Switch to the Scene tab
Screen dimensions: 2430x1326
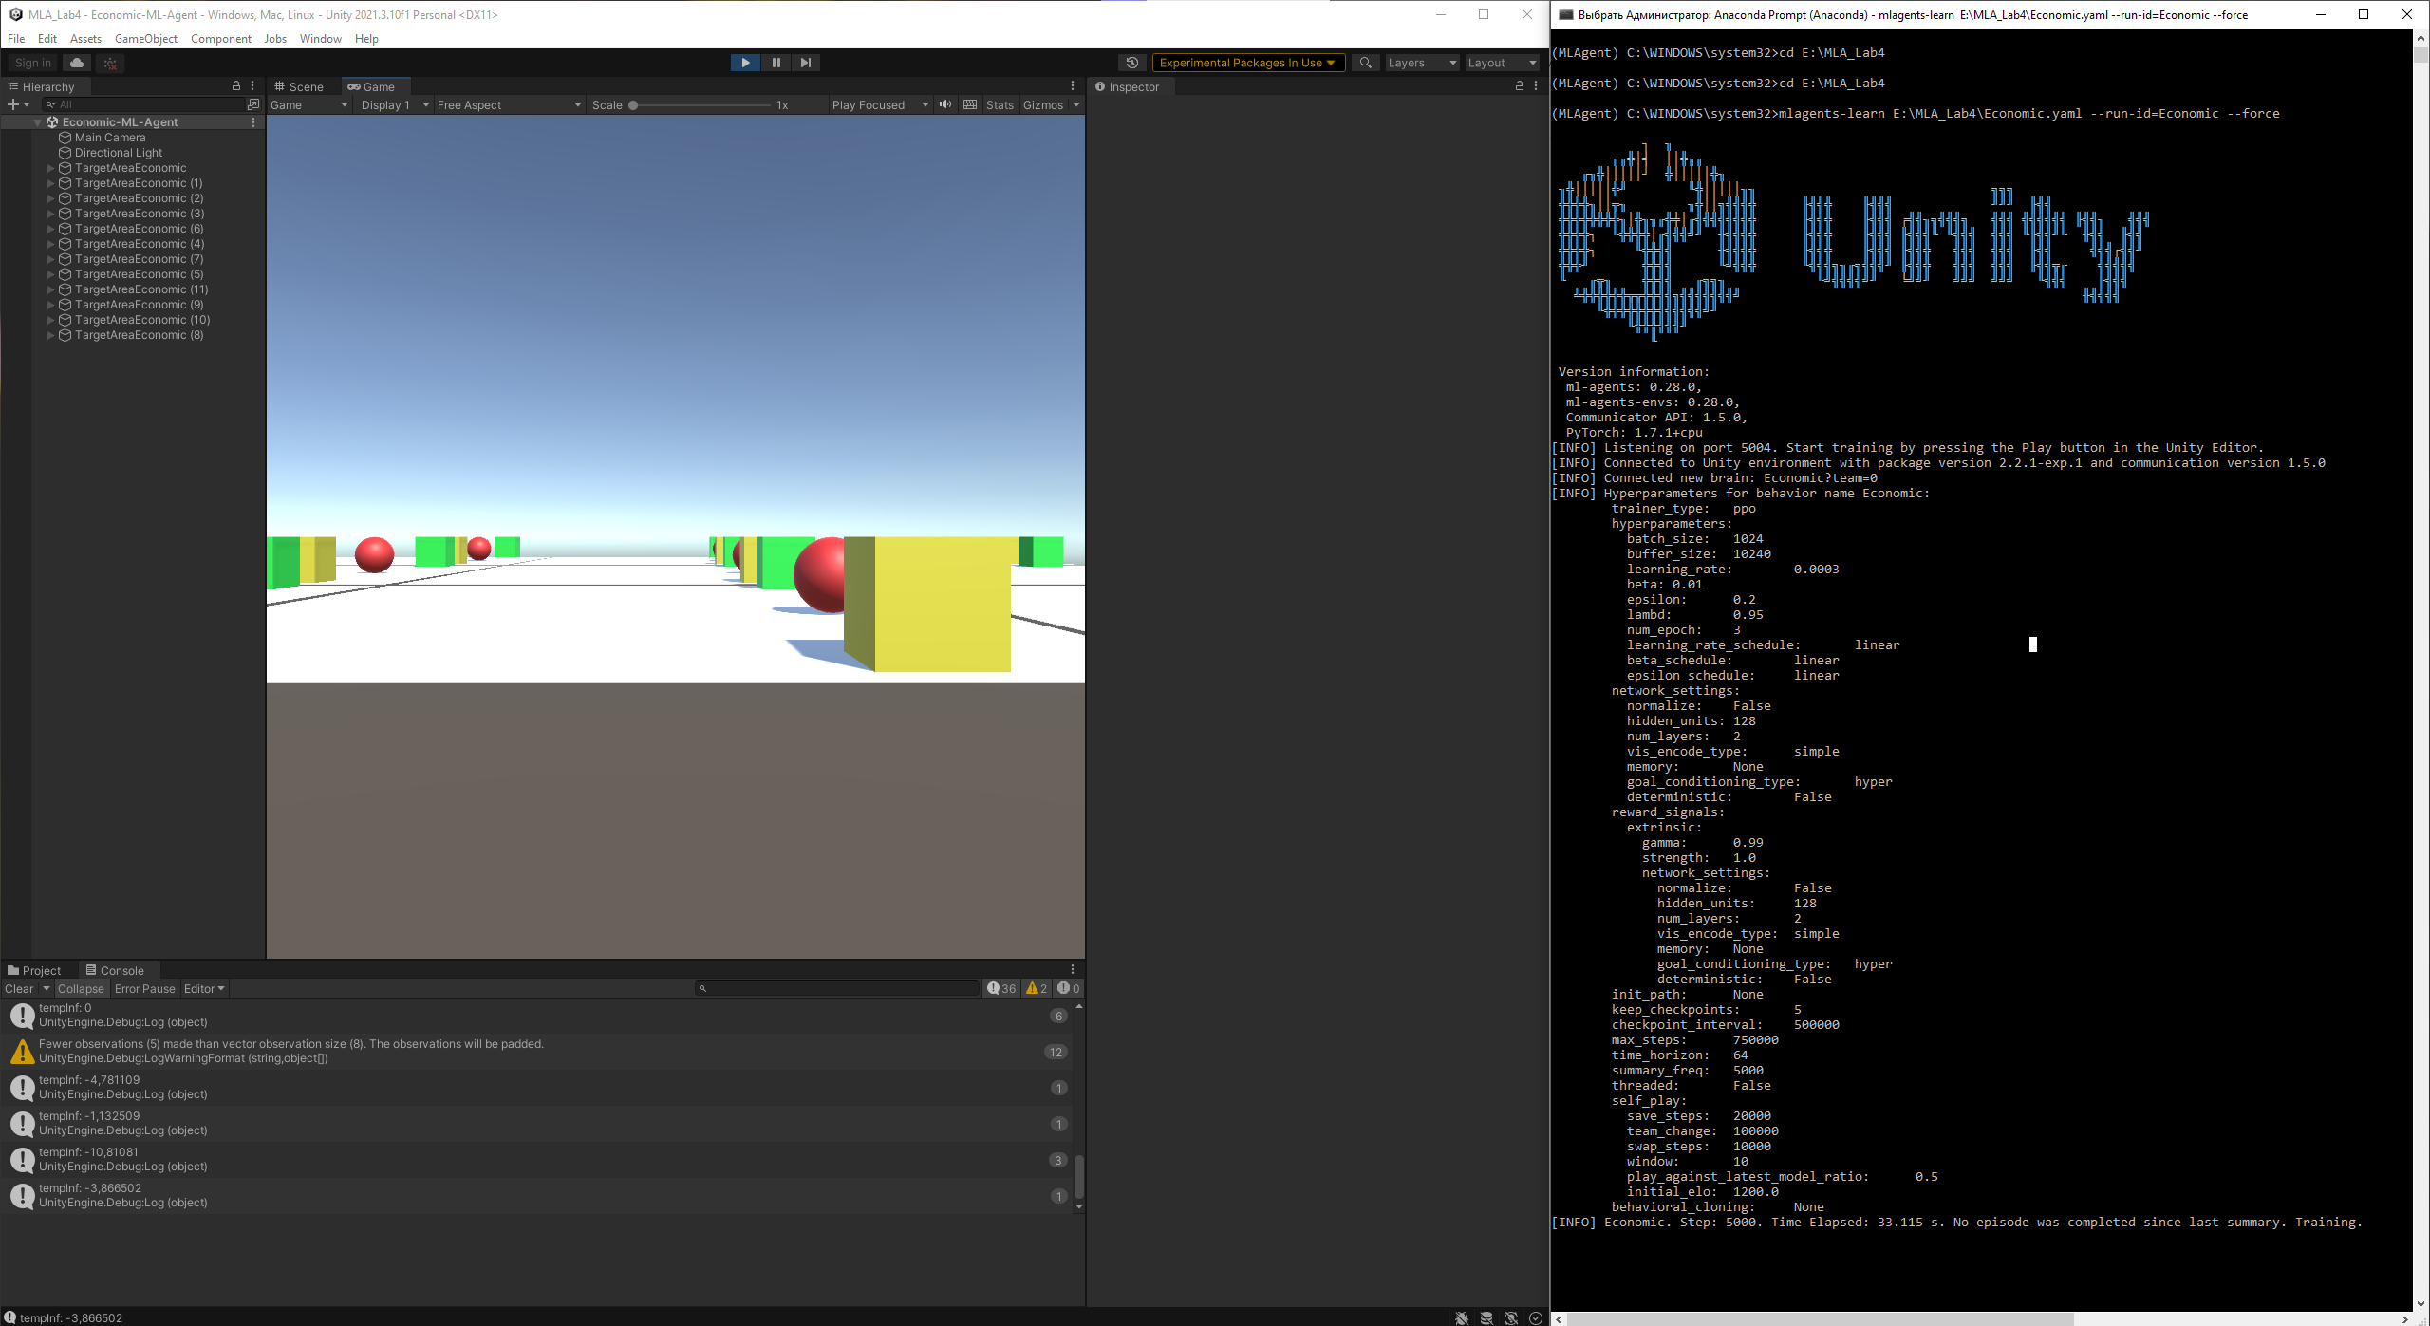tap(299, 86)
